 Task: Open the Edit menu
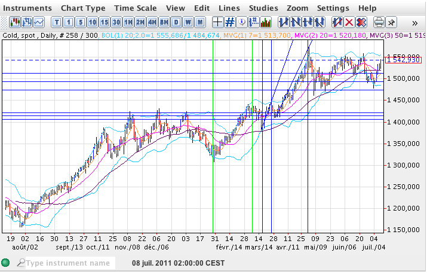202,8
